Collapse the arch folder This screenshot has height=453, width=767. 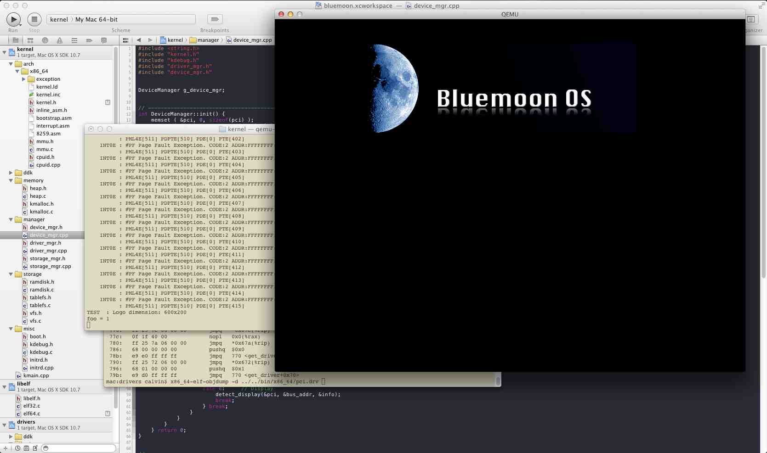click(x=11, y=64)
